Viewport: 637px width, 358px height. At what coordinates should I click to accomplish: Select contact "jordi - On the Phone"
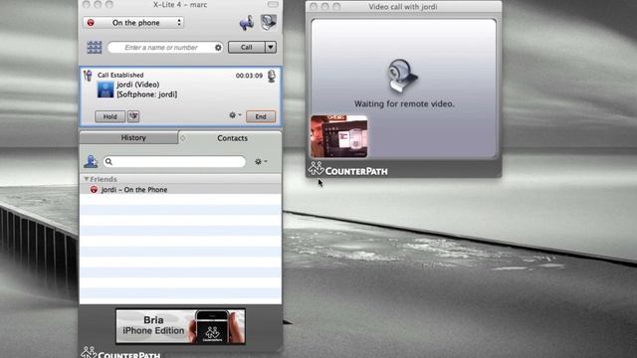180,190
